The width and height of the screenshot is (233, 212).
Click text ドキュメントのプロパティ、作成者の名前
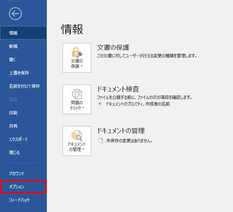coord(138,104)
